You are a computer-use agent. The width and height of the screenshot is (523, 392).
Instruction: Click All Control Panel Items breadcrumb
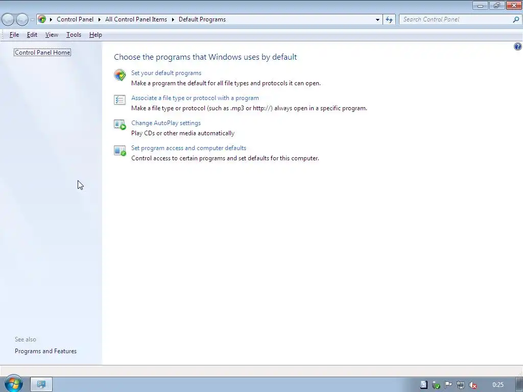[136, 19]
